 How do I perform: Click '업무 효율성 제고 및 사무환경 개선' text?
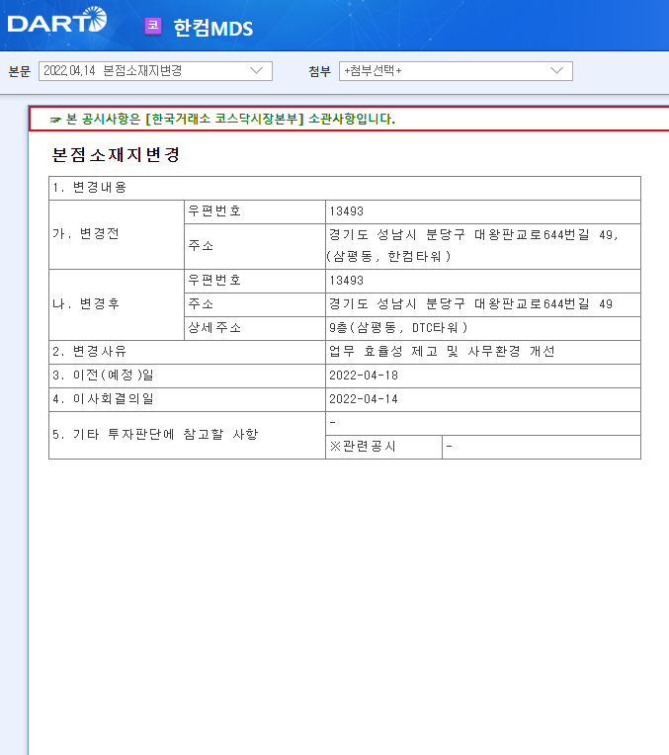442,352
